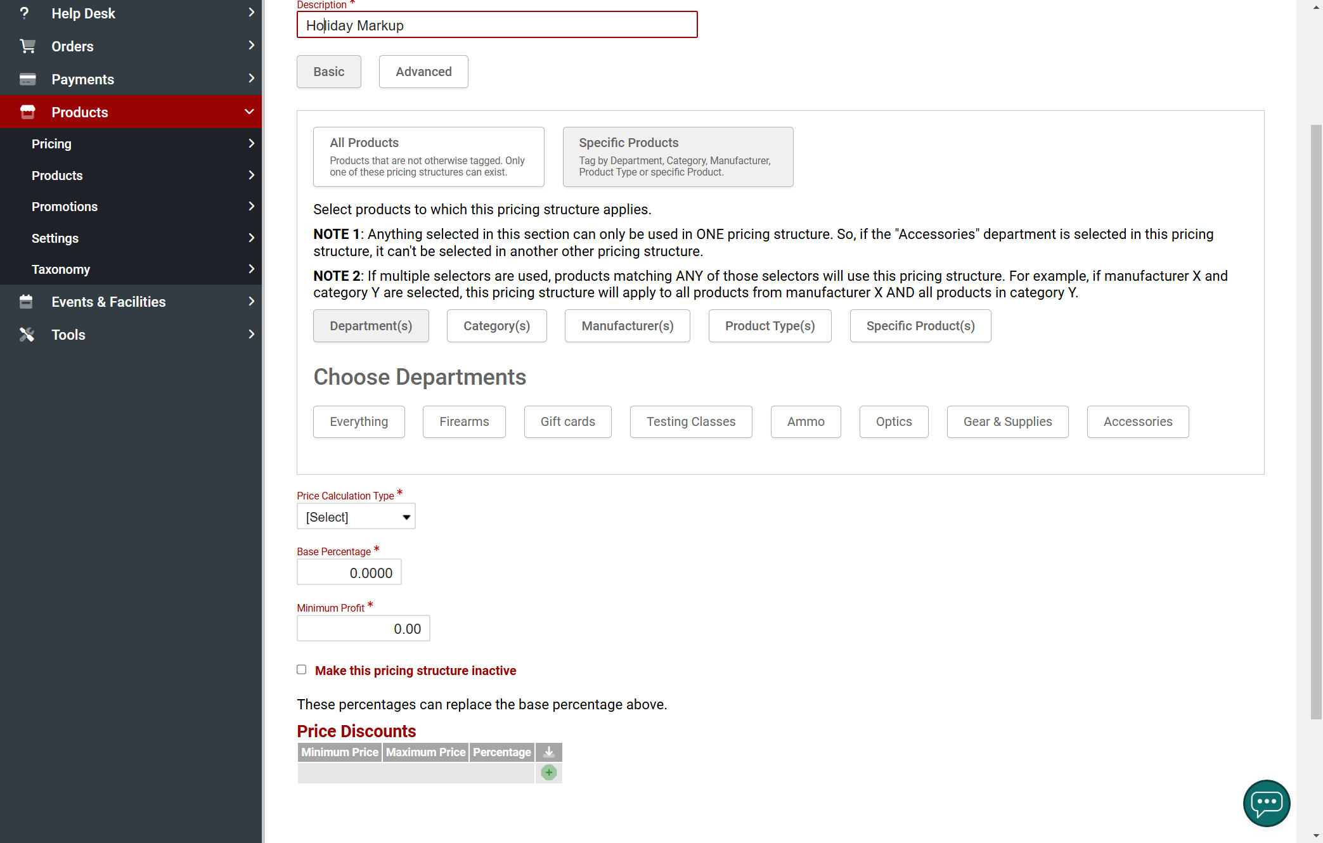The image size is (1323, 843).
Task: Click the Orders shopping cart icon
Action: click(27, 46)
